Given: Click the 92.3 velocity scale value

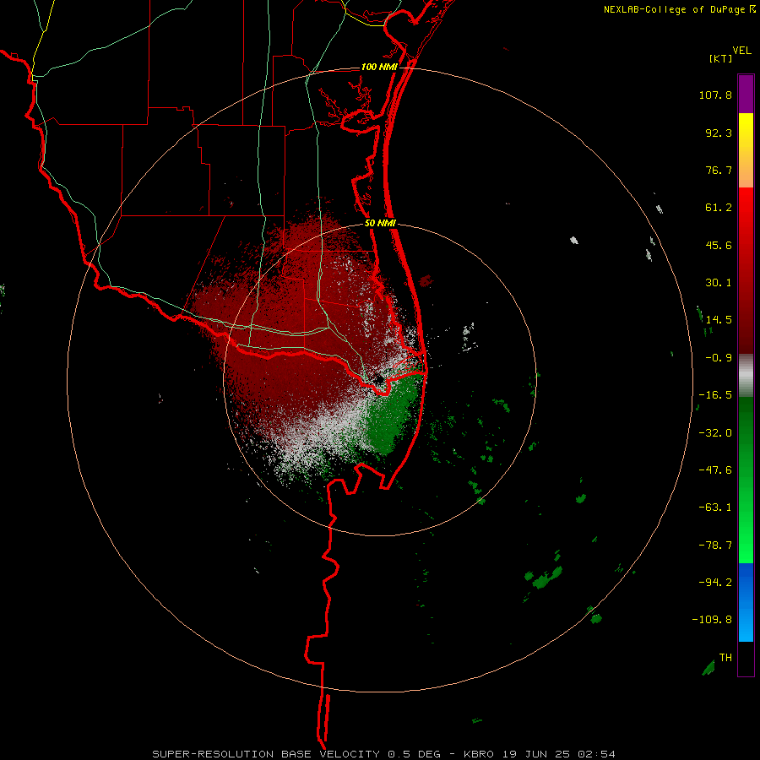Looking at the screenshot, I should (719, 133).
